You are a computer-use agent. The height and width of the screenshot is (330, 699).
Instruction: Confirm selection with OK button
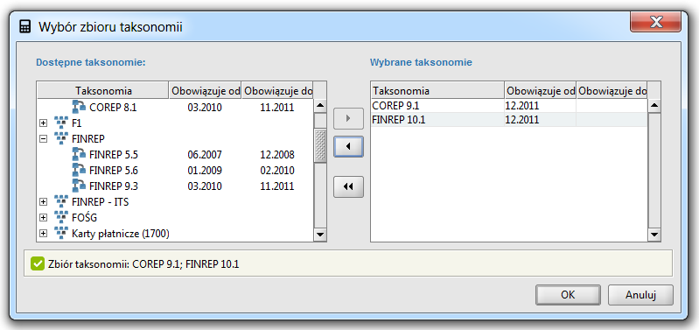pyautogui.click(x=568, y=295)
